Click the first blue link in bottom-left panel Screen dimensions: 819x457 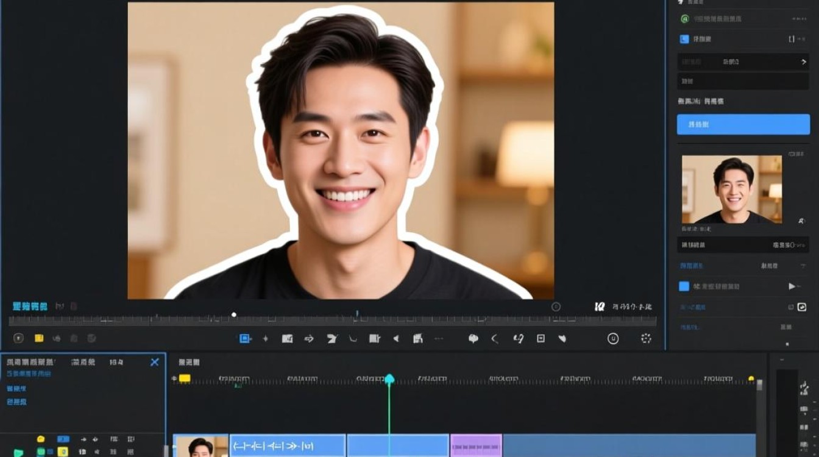(x=29, y=374)
